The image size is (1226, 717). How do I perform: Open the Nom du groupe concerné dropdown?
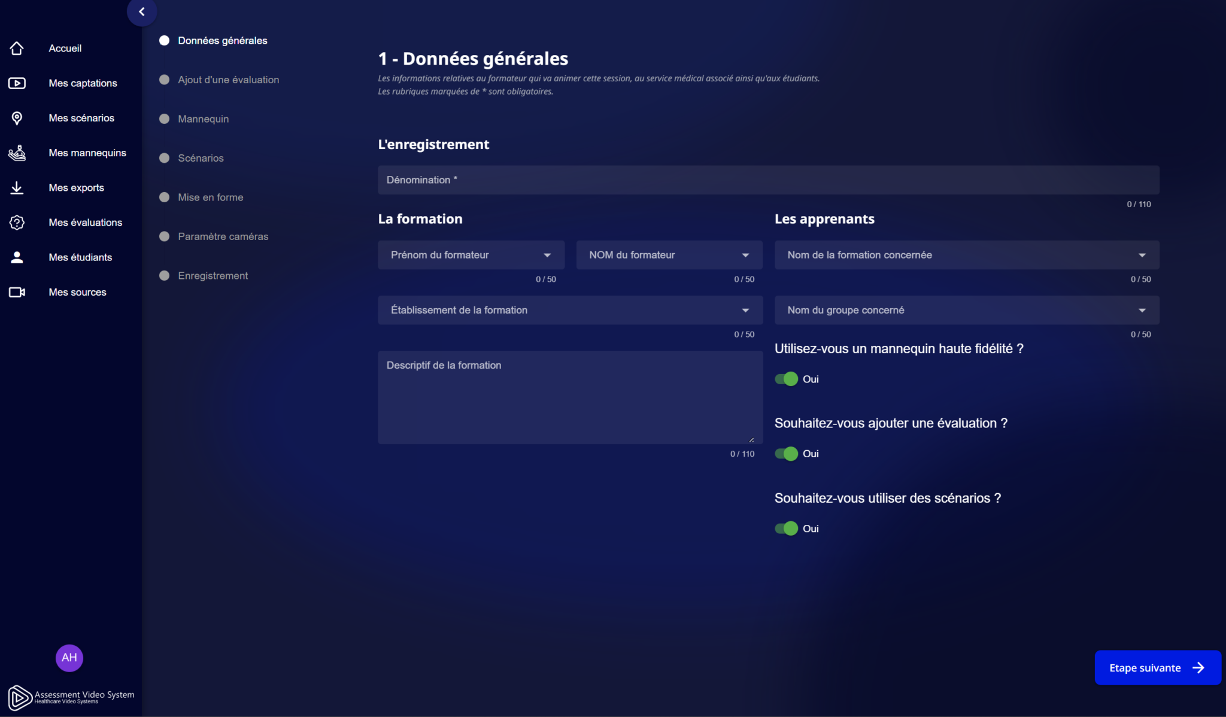(x=967, y=310)
